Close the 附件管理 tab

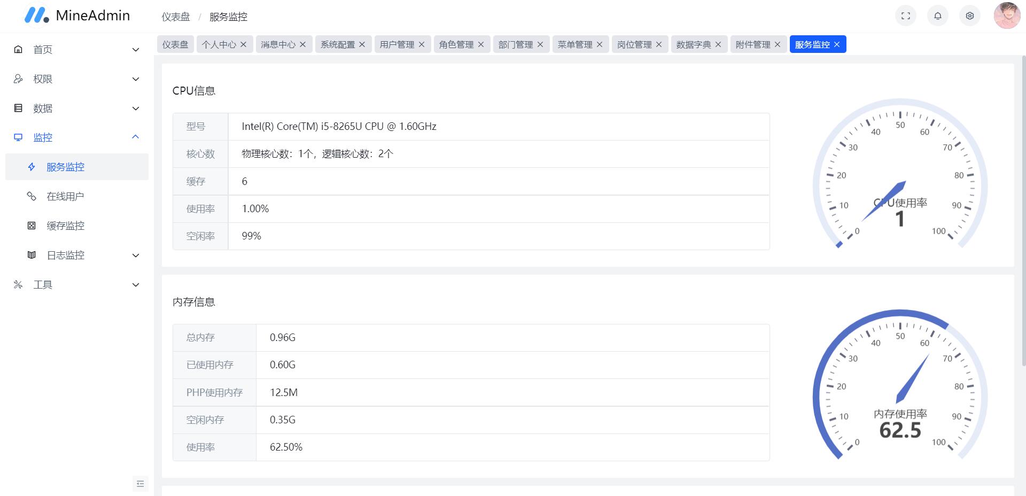(778, 44)
